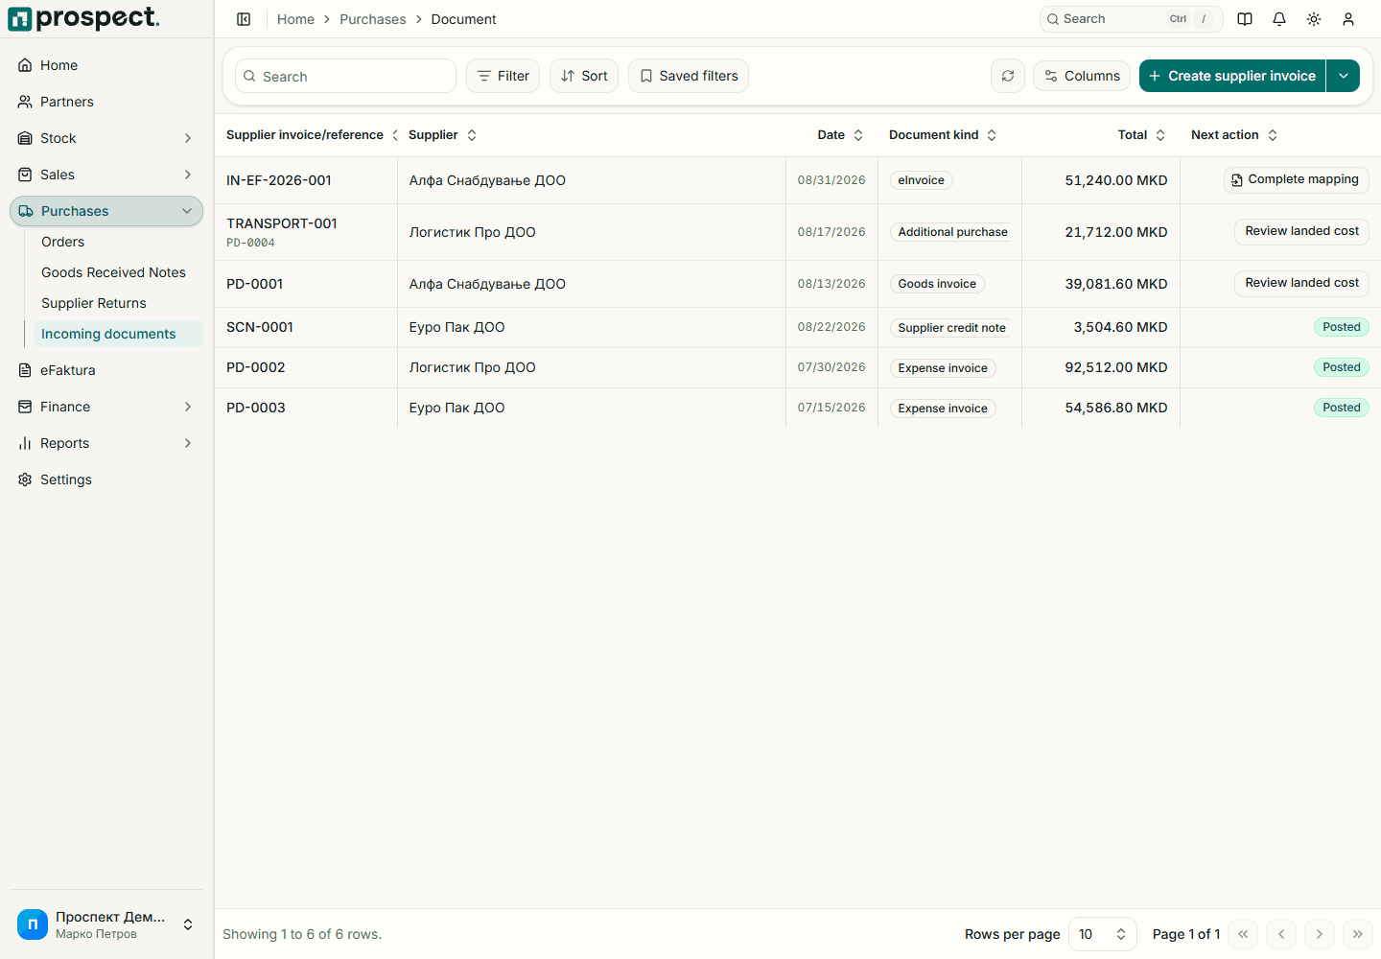Click the table search field
Viewport: 1381px width, 959px height.
pos(345,76)
